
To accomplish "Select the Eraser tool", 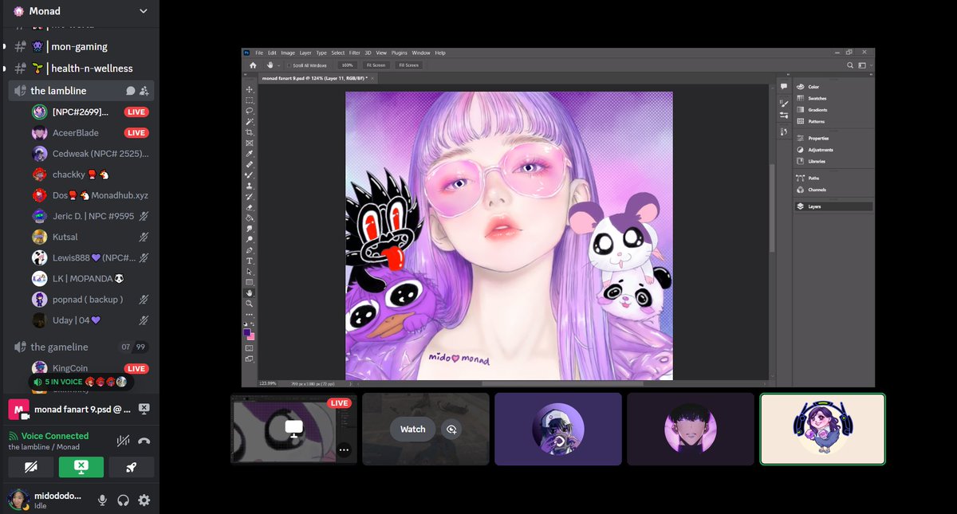I will pyautogui.click(x=250, y=207).
